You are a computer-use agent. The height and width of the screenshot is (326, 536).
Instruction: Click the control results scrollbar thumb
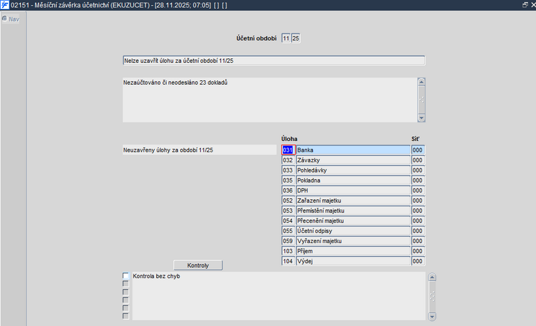[432, 297]
